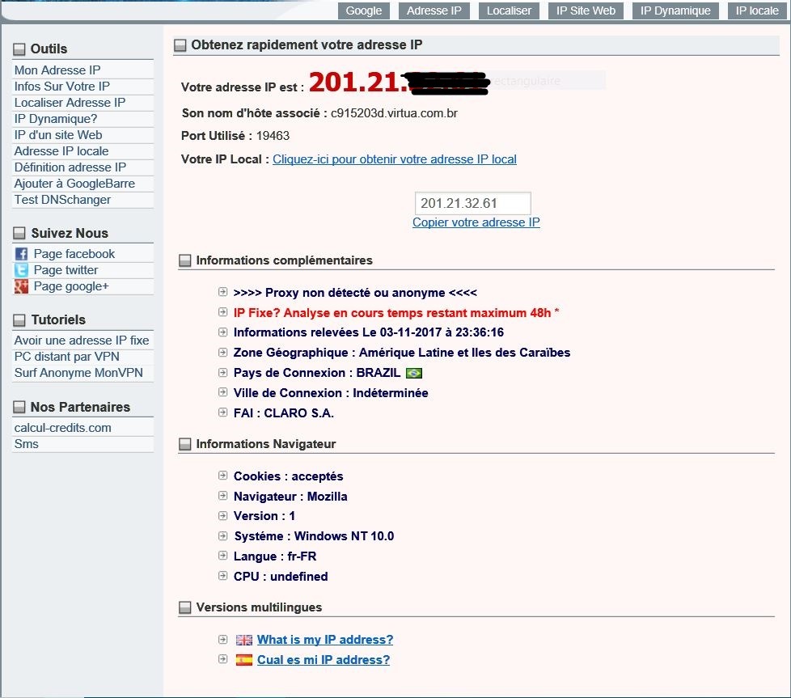This screenshot has height=698, width=791.
Task: Visit the calcul-credits.com partner link
Action: 62,427
